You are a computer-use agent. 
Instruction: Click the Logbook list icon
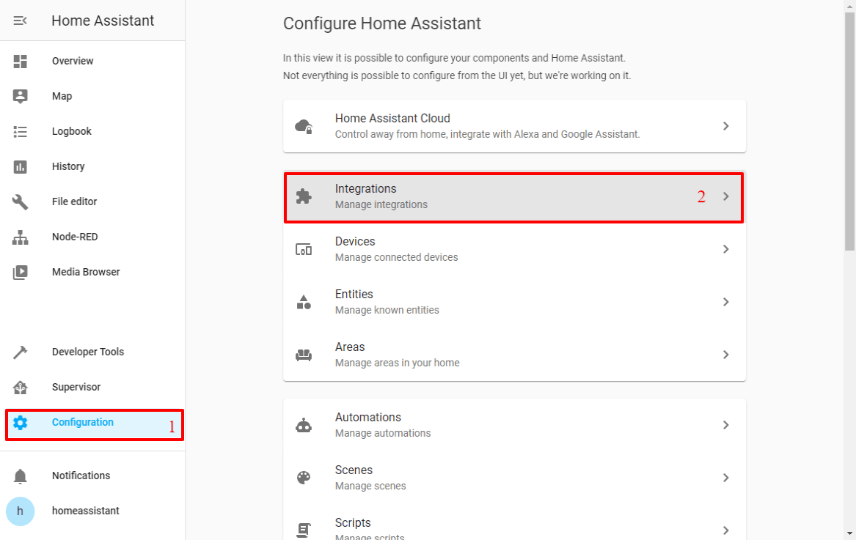(x=21, y=132)
